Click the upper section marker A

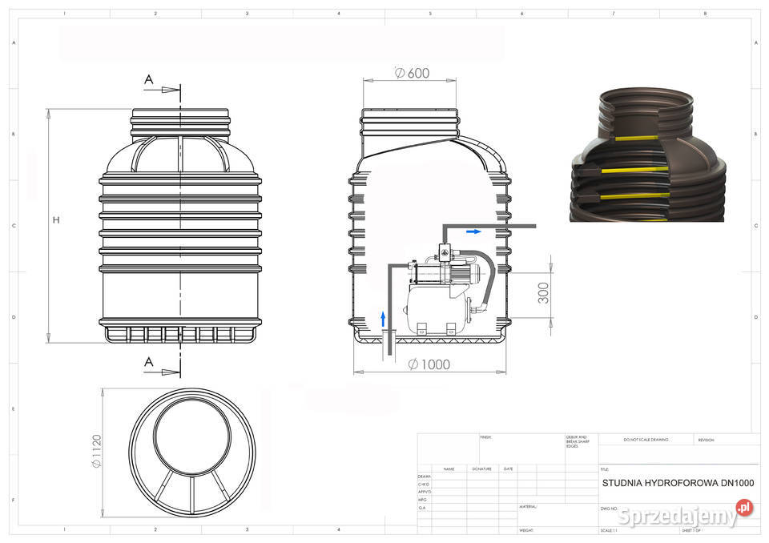148,79
